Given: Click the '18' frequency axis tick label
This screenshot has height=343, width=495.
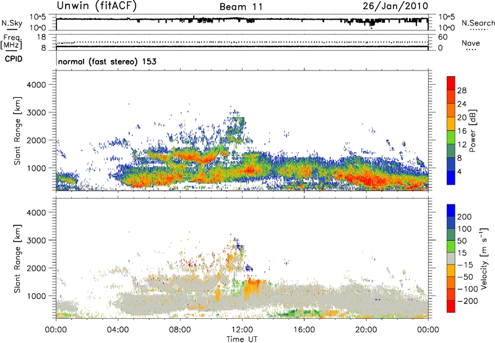Looking at the screenshot, I should tap(41, 37).
